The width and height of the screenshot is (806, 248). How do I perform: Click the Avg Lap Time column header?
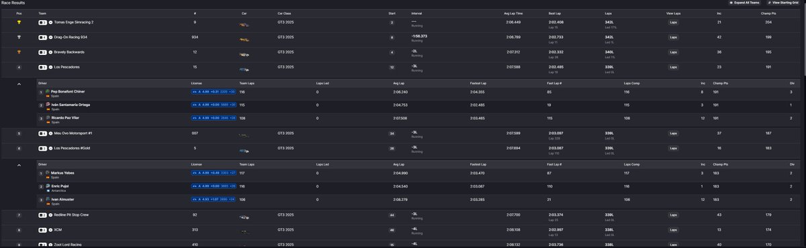click(514, 13)
